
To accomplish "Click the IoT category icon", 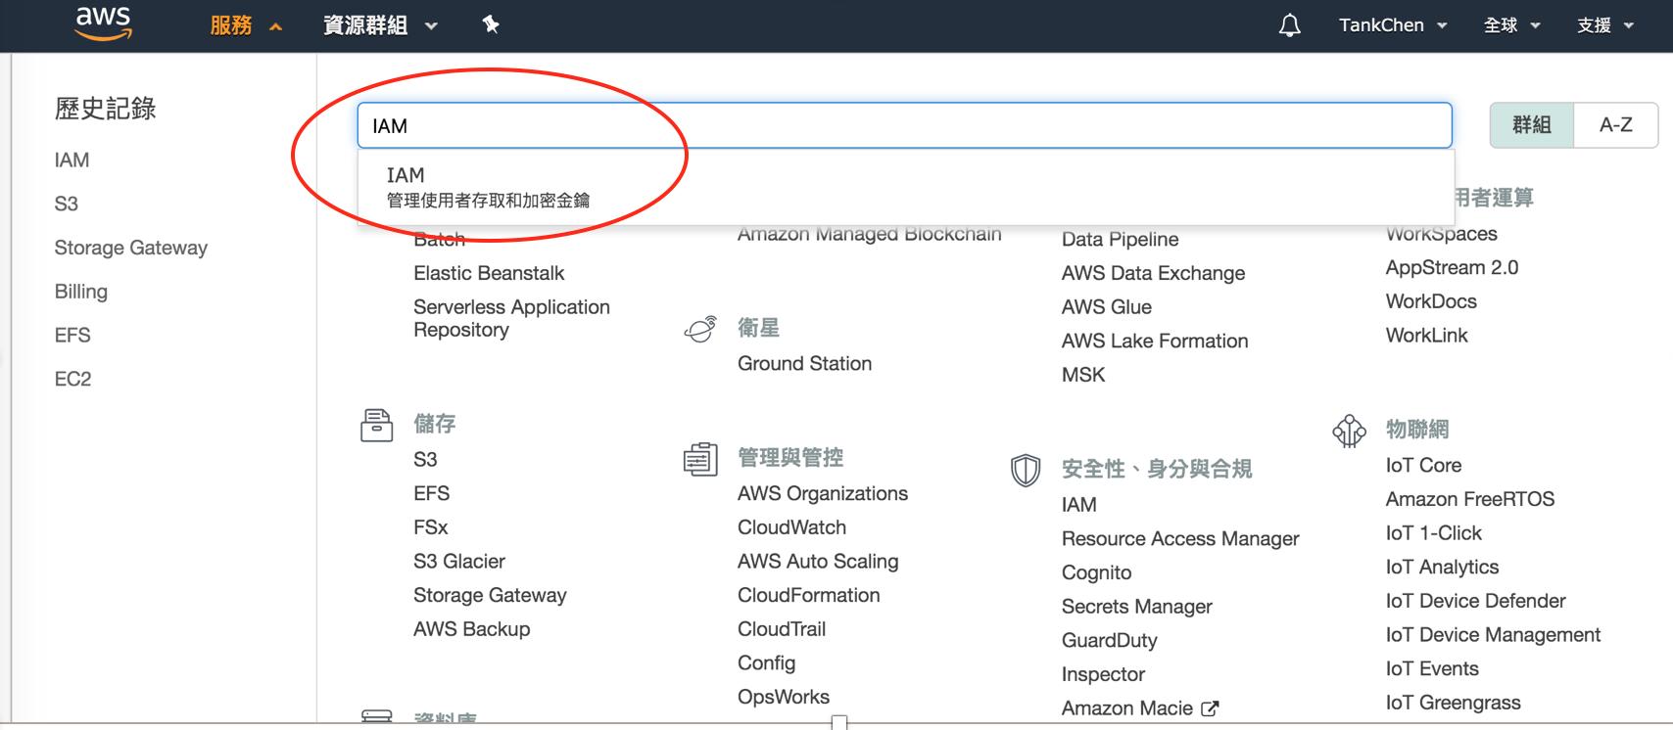I will [1349, 431].
